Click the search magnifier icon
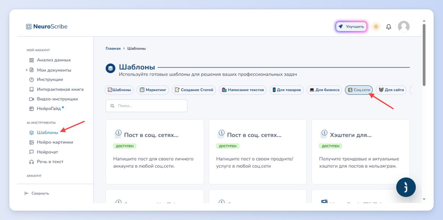The height and width of the screenshot is (220, 443). (x=113, y=106)
